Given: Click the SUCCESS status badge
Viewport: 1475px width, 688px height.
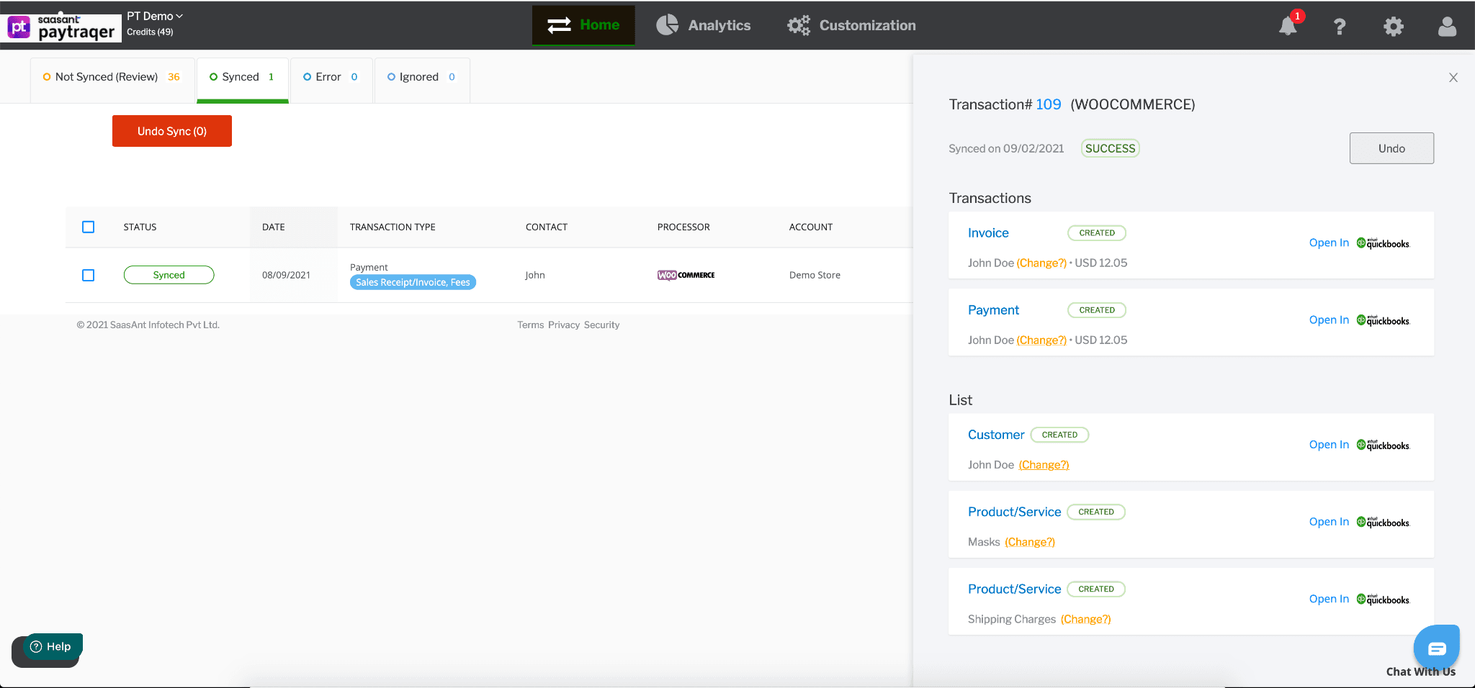Looking at the screenshot, I should coord(1110,148).
